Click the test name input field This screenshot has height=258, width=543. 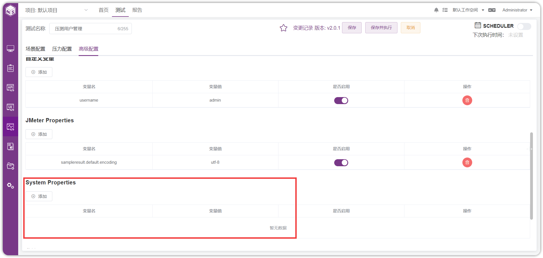90,29
